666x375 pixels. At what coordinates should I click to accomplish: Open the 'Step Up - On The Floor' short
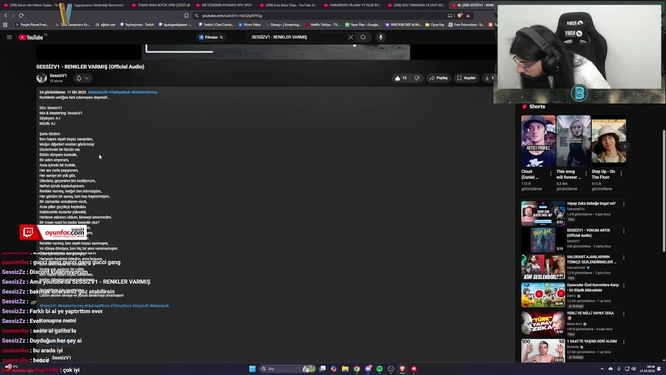(x=608, y=141)
